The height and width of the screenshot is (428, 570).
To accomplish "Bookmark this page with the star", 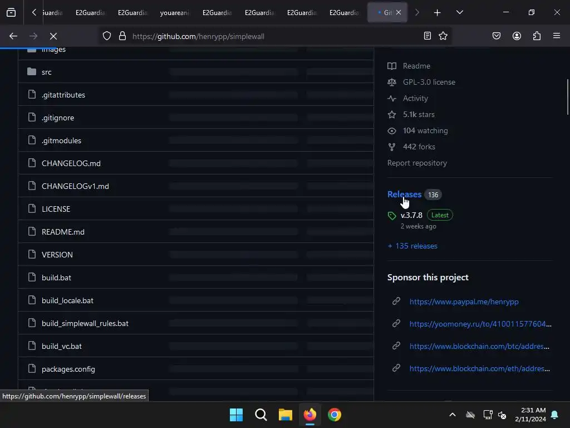I will tap(443, 36).
